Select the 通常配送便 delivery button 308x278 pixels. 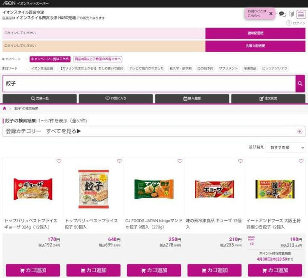pos(255,33)
